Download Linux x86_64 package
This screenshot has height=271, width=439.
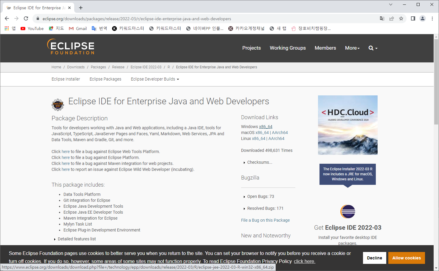(x=259, y=138)
